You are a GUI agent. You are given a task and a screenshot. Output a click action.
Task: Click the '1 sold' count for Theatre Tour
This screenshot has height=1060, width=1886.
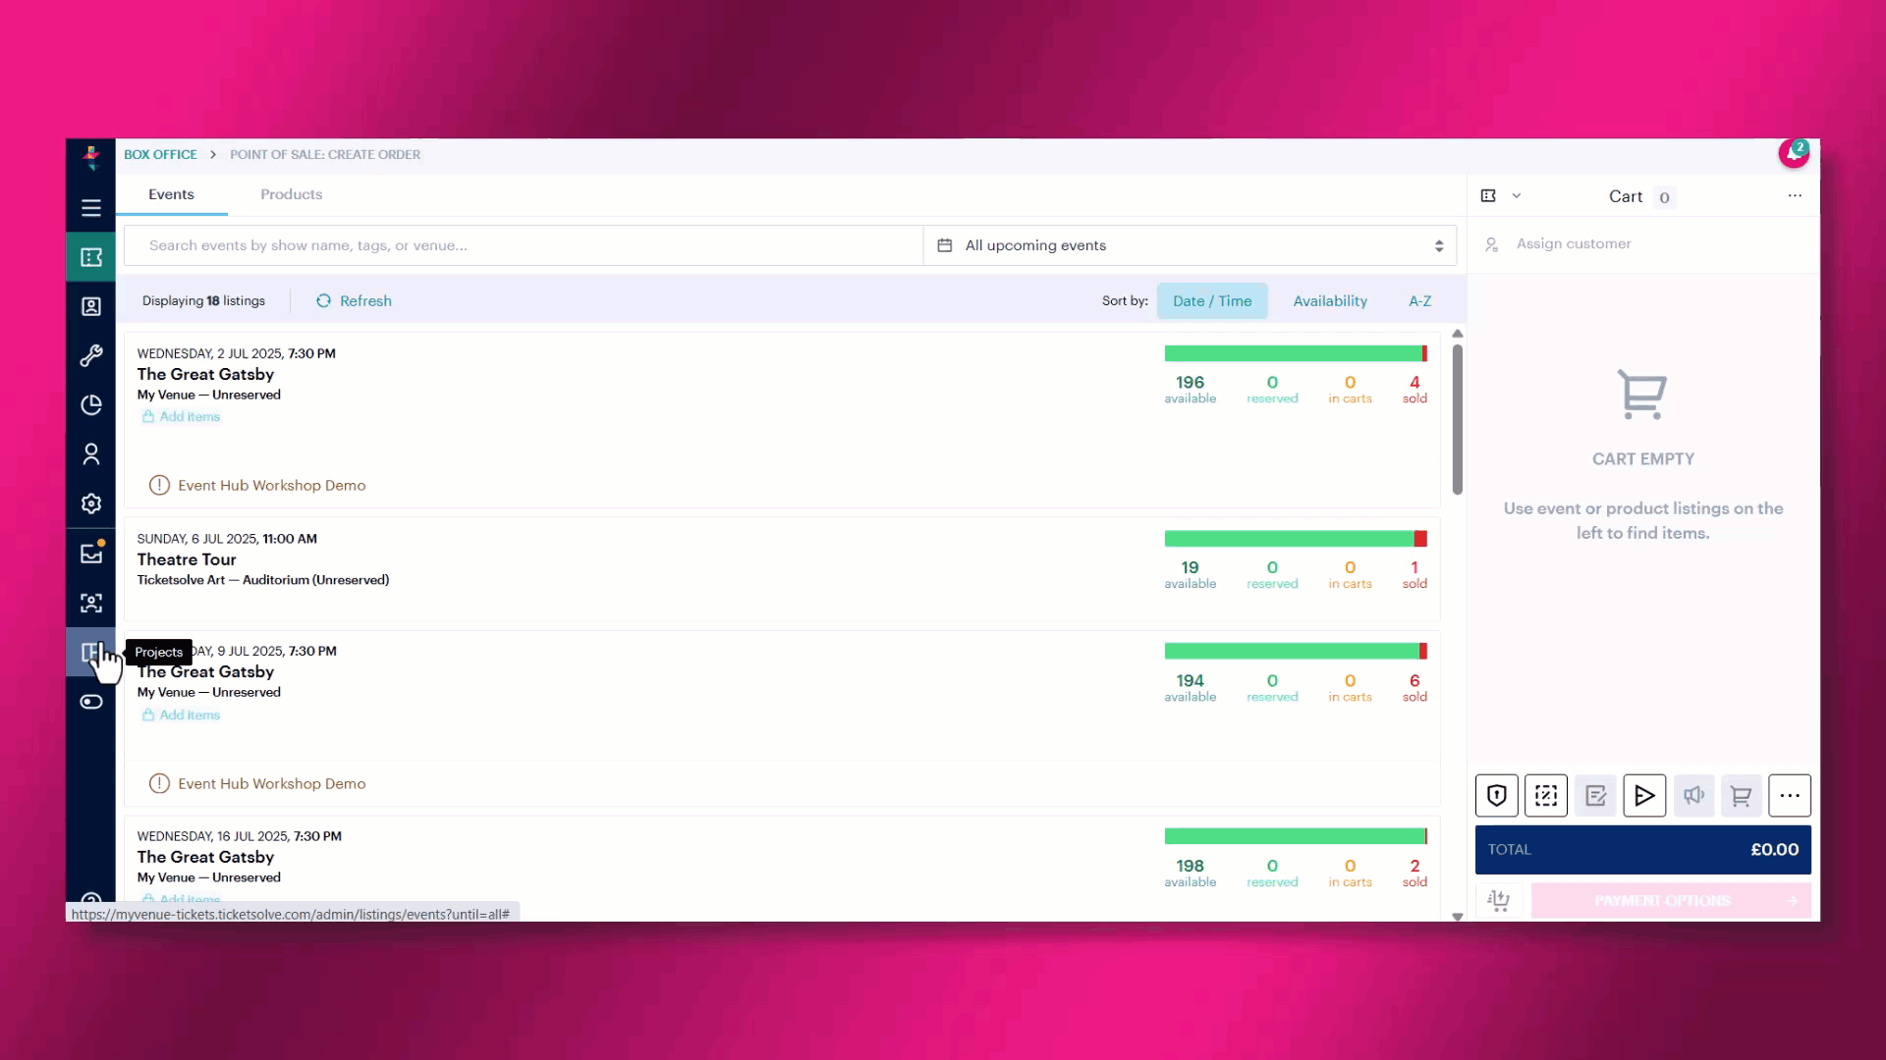[1414, 574]
